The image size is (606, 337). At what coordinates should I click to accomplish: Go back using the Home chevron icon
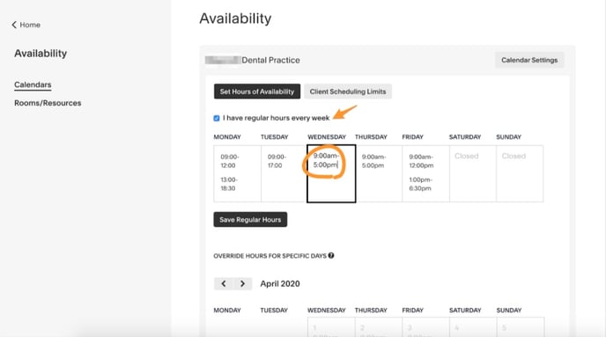[x=14, y=25]
